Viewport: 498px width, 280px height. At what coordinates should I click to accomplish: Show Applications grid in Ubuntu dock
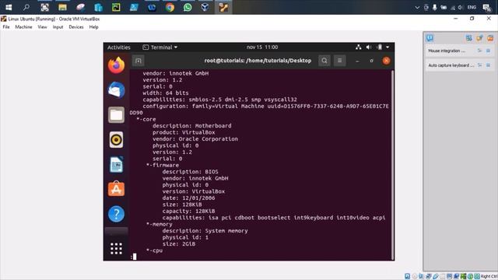click(116, 249)
